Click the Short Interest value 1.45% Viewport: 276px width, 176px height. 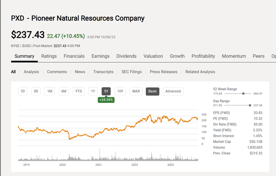tap(257, 136)
